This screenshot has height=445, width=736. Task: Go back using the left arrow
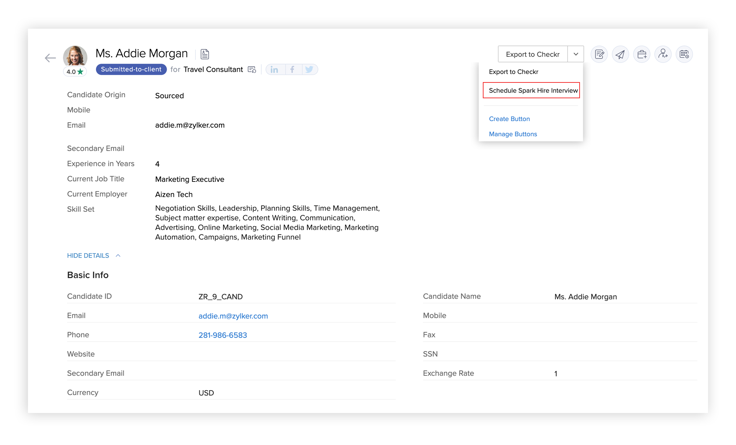pyautogui.click(x=50, y=58)
